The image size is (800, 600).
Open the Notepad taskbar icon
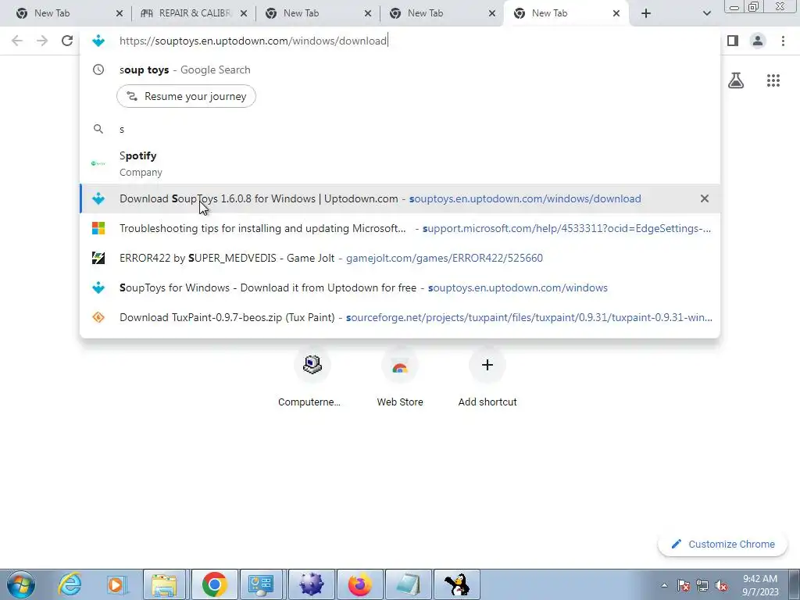tap(408, 584)
